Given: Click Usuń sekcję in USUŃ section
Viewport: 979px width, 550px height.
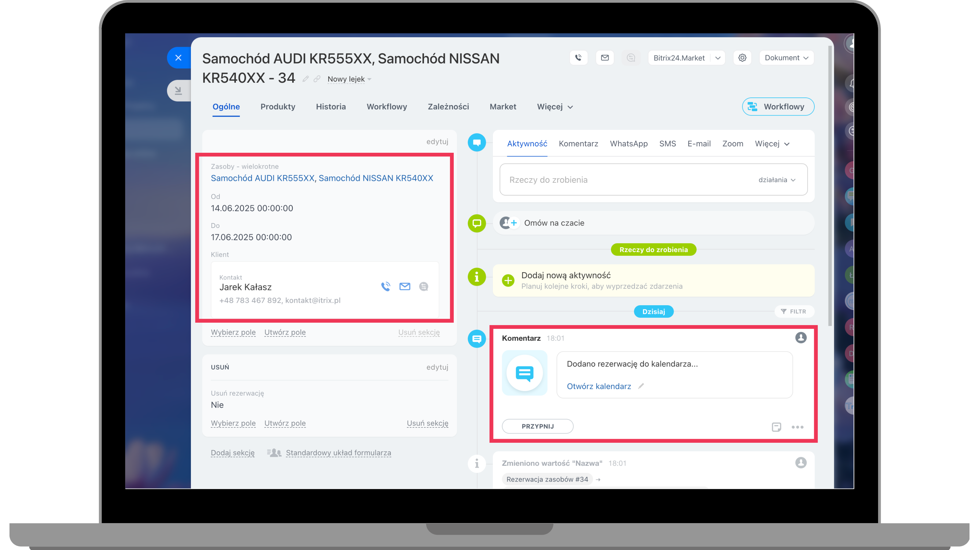Looking at the screenshot, I should 427,423.
